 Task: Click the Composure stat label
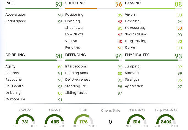click(15, 99)
